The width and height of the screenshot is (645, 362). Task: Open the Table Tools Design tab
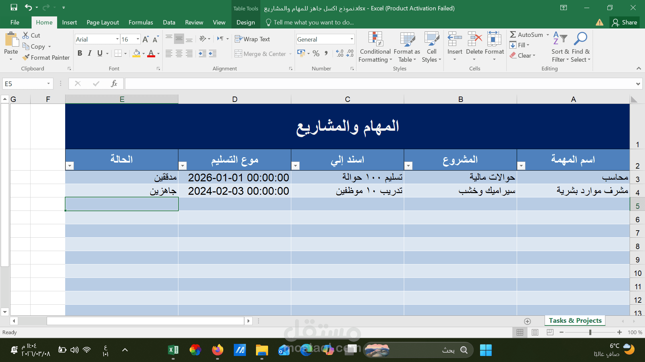246,22
